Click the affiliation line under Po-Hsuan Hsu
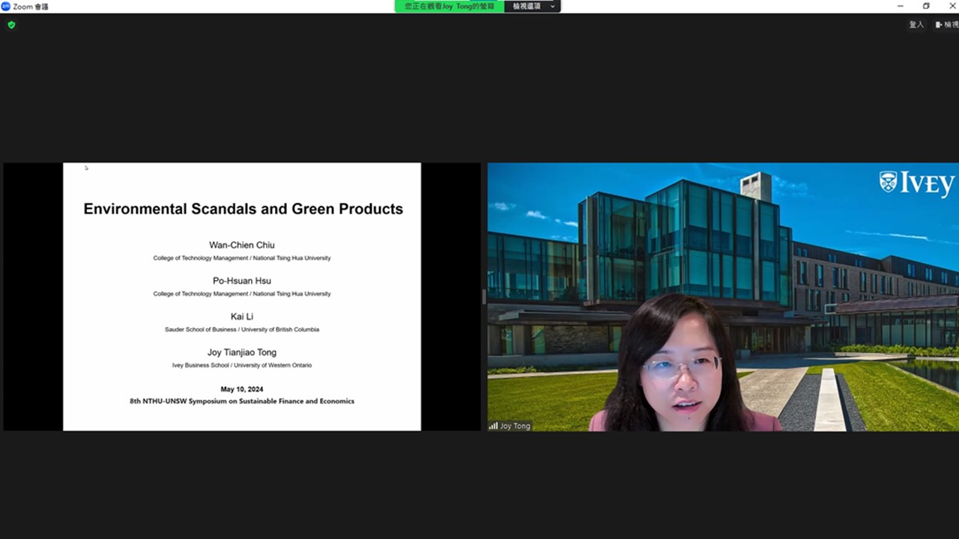Image resolution: width=959 pixels, height=539 pixels. [242, 294]
